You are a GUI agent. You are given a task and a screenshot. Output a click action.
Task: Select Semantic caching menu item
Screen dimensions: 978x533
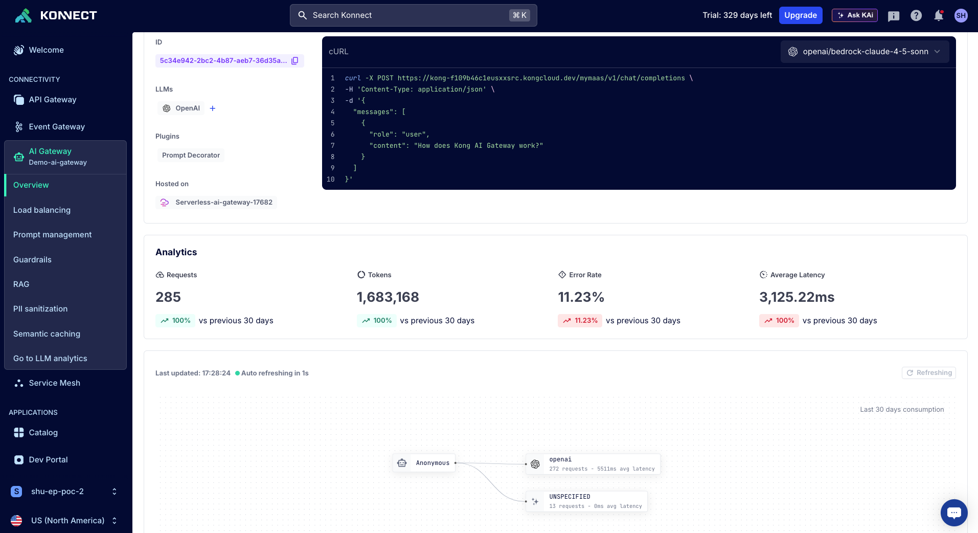tap(47, 334)
